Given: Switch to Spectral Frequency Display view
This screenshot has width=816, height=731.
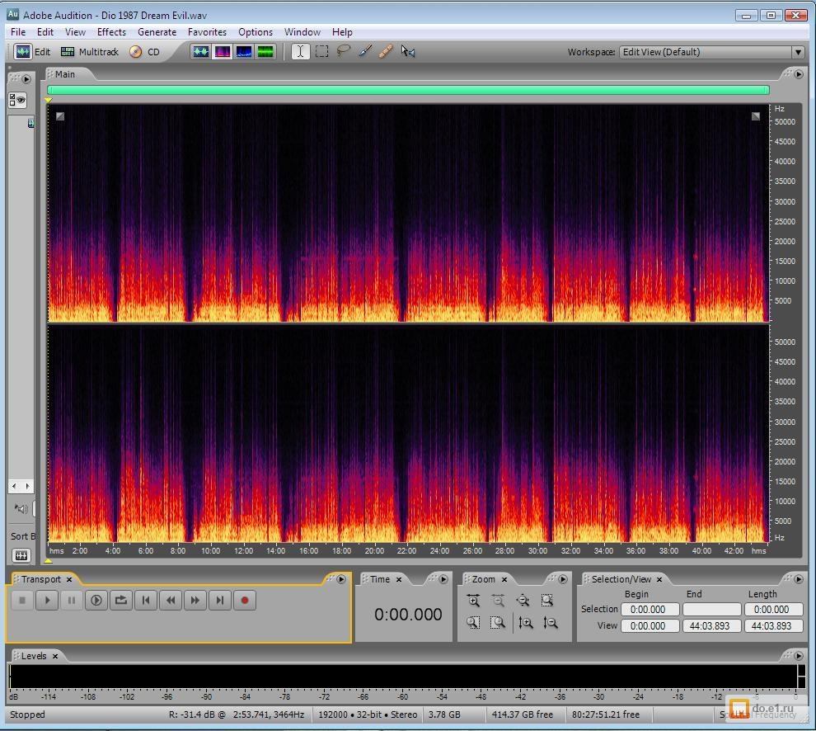Looking at the screenshot, I should [223, 52].
